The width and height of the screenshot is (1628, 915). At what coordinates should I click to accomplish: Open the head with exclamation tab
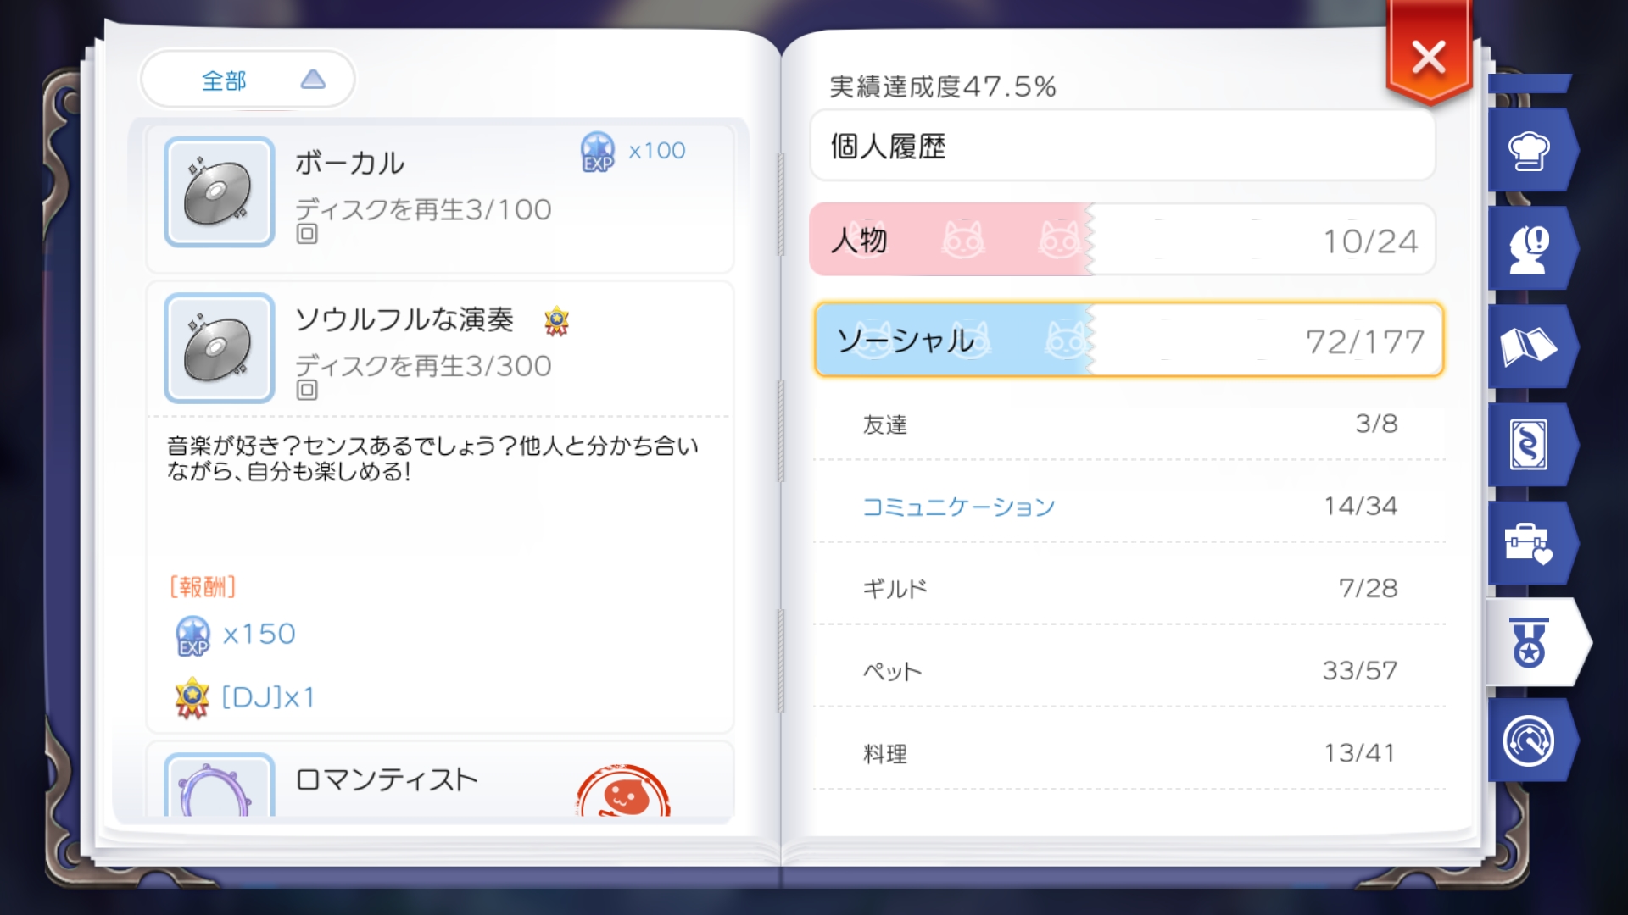tap(1529, 250)
